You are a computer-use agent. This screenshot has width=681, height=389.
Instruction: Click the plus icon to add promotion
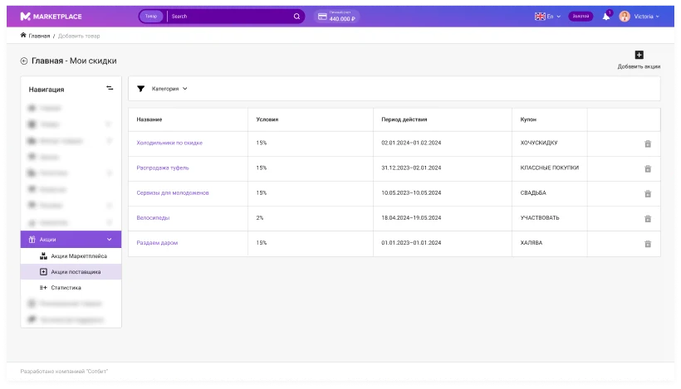[x=639, y=55]
